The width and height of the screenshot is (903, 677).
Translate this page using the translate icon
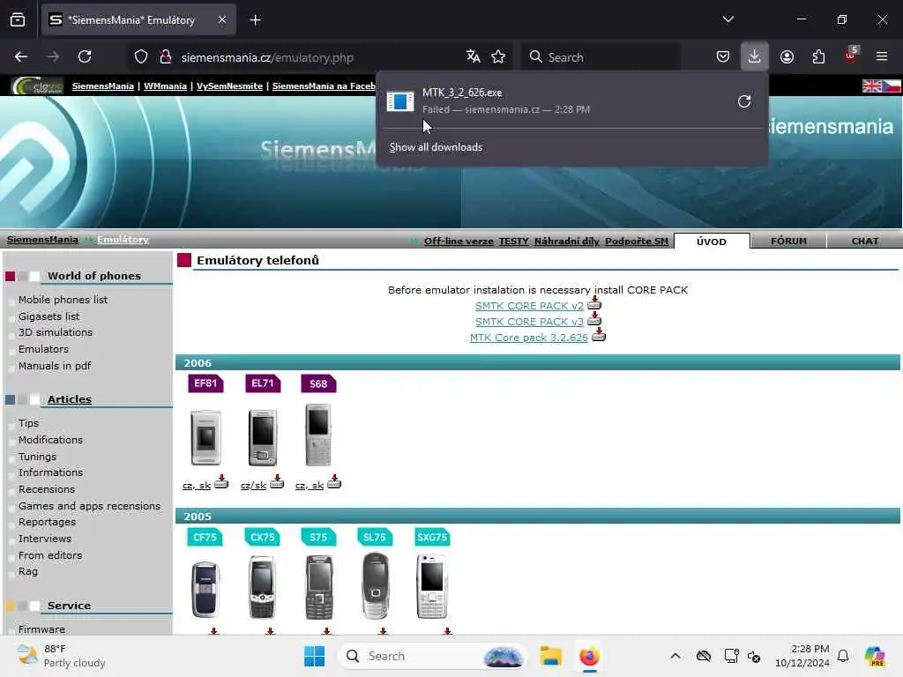[x=474, y=56]
